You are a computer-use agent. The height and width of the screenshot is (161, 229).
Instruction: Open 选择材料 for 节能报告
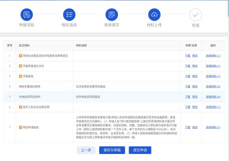(213, 76)
